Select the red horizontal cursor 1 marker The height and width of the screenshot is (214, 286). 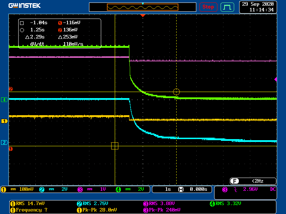click(11, 149)
